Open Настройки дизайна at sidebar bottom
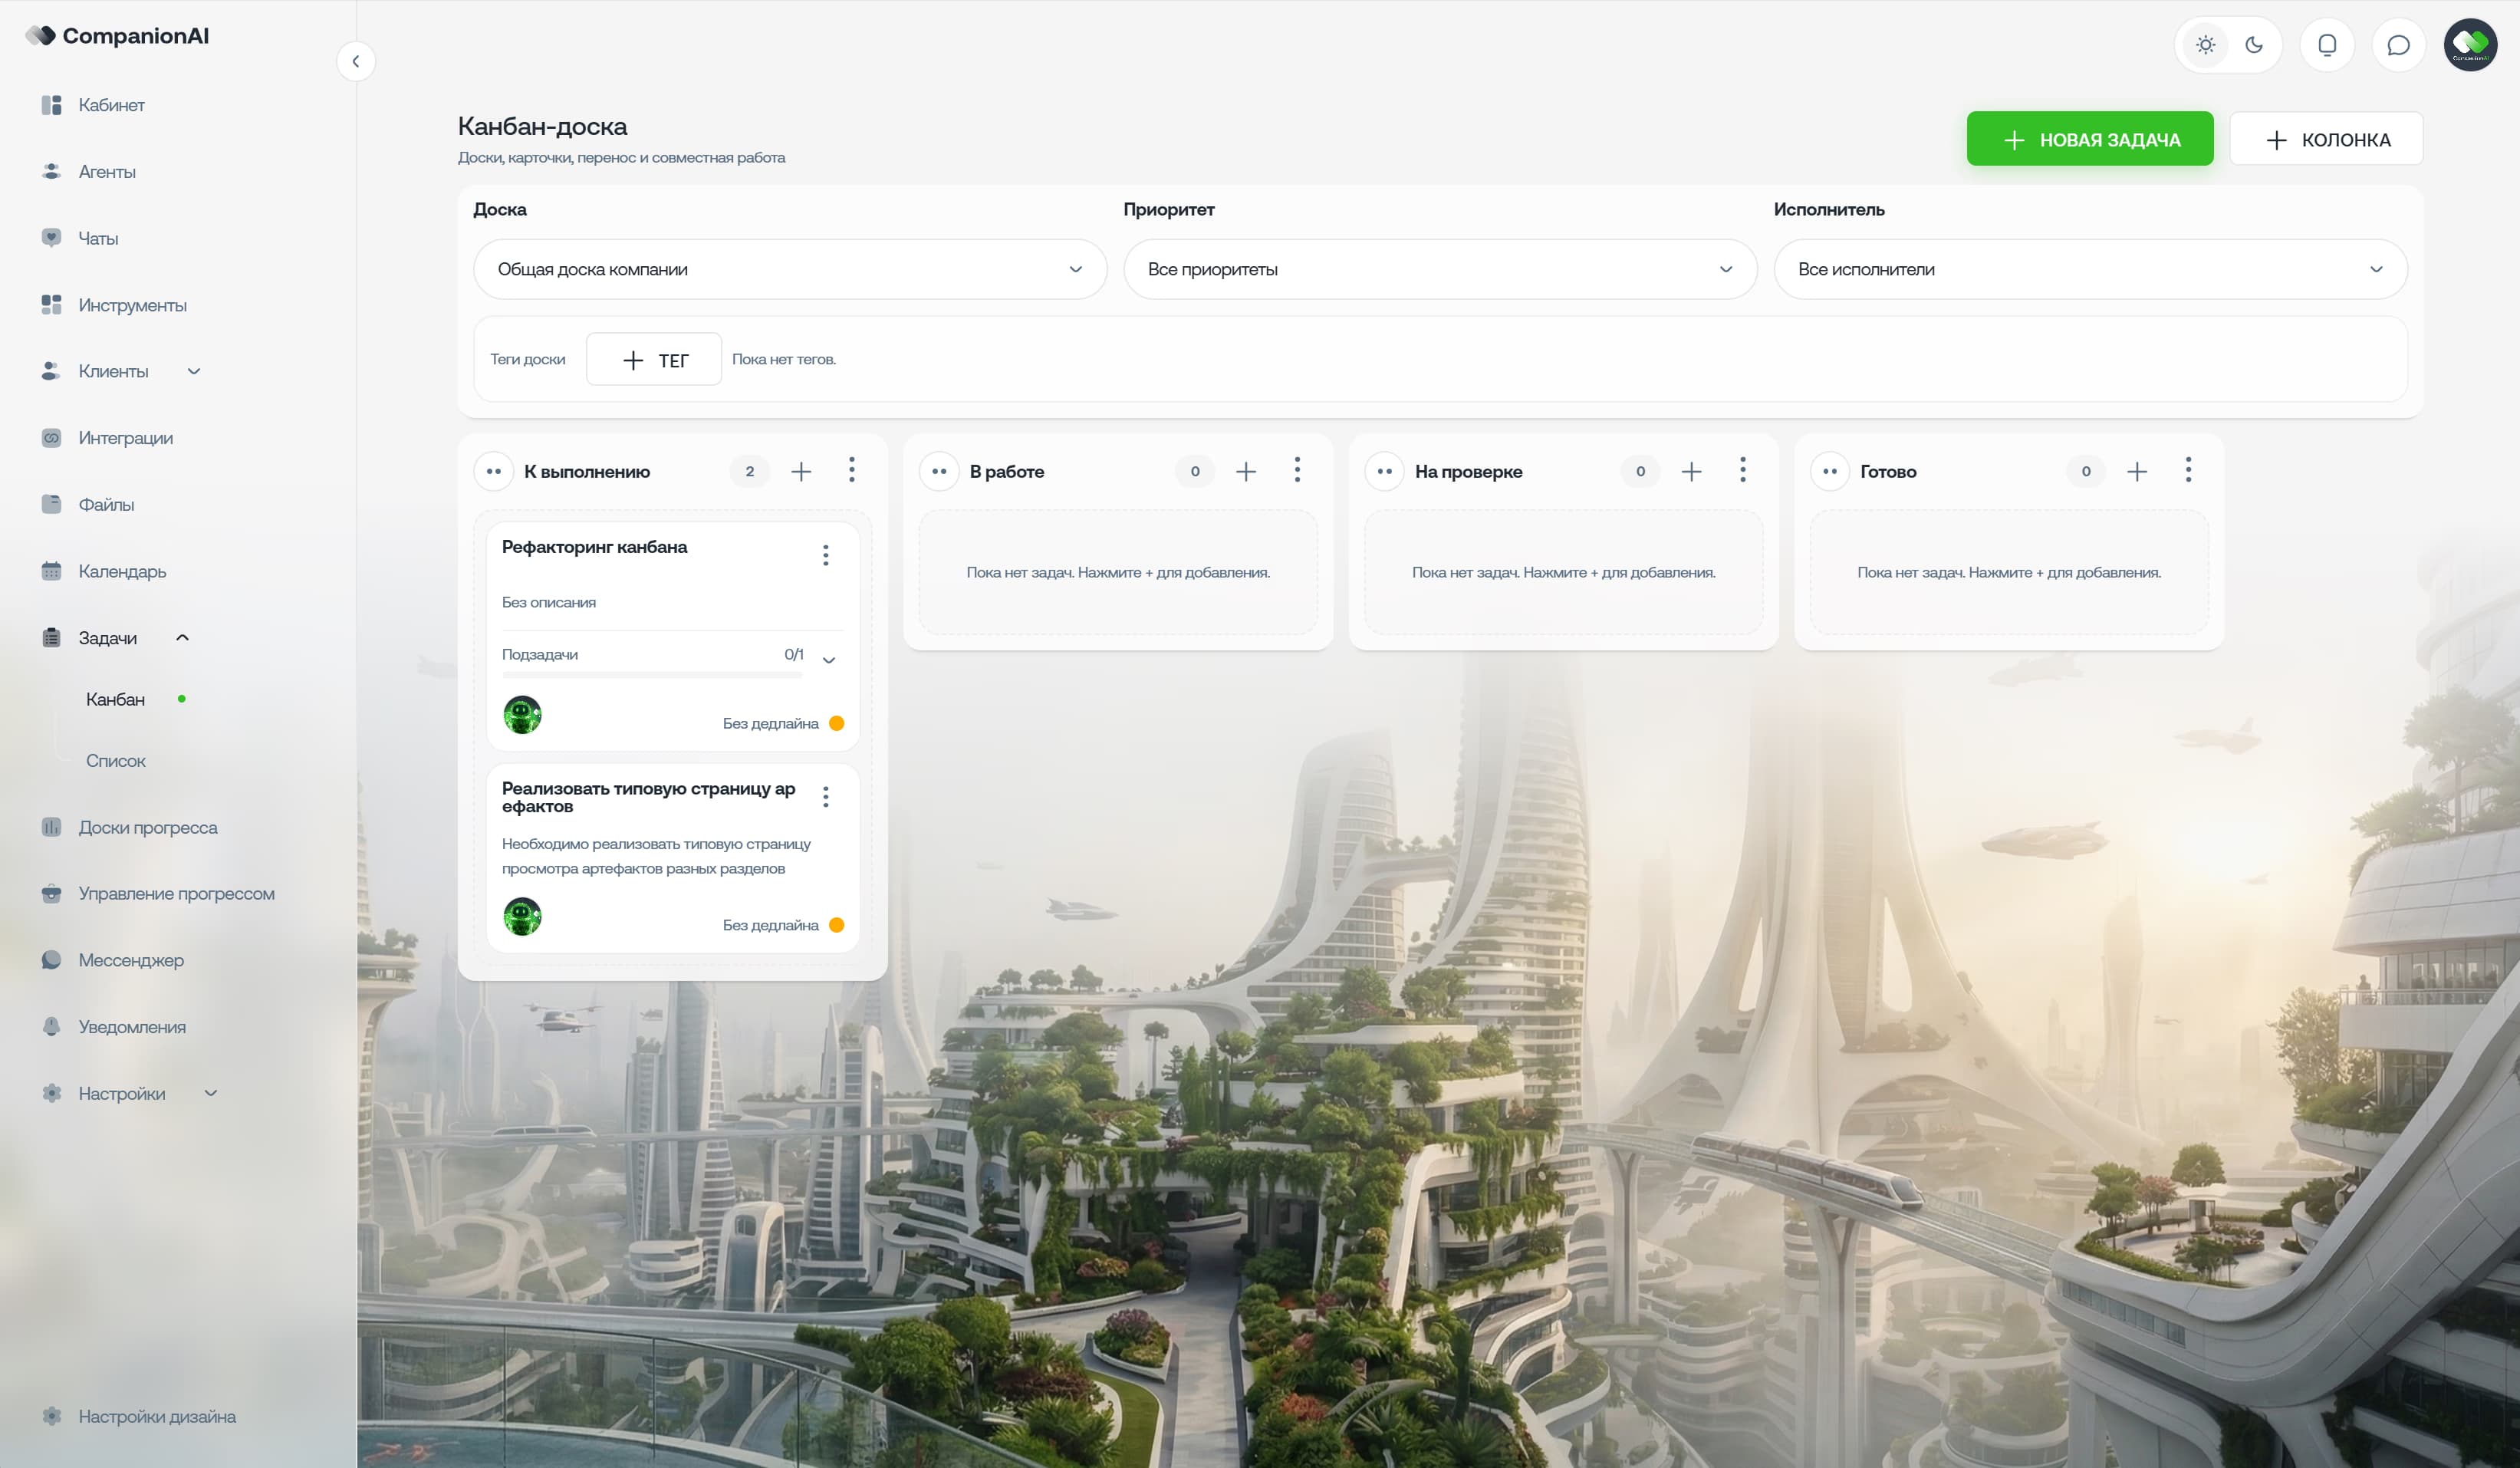This screenshot has height=1468, width=2520. tap(157, 1416)
